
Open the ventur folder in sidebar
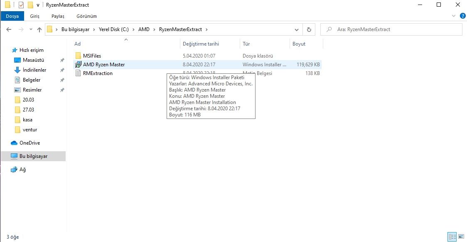(29, 129)
